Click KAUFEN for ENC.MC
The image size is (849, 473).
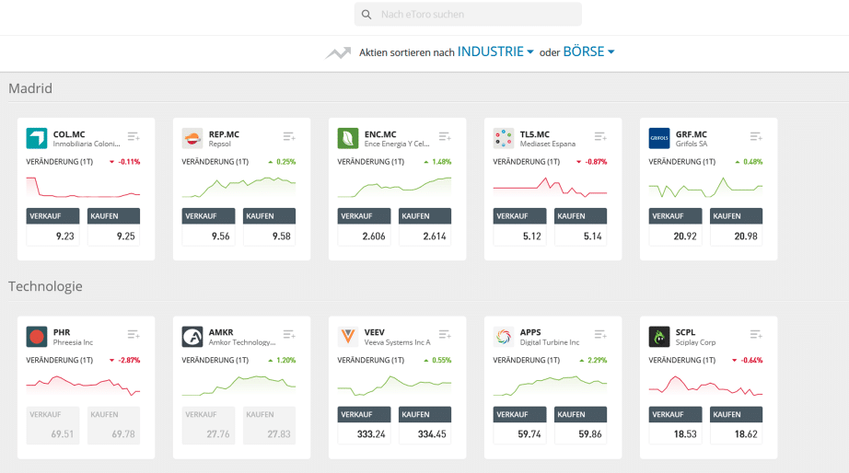[425, 226]
